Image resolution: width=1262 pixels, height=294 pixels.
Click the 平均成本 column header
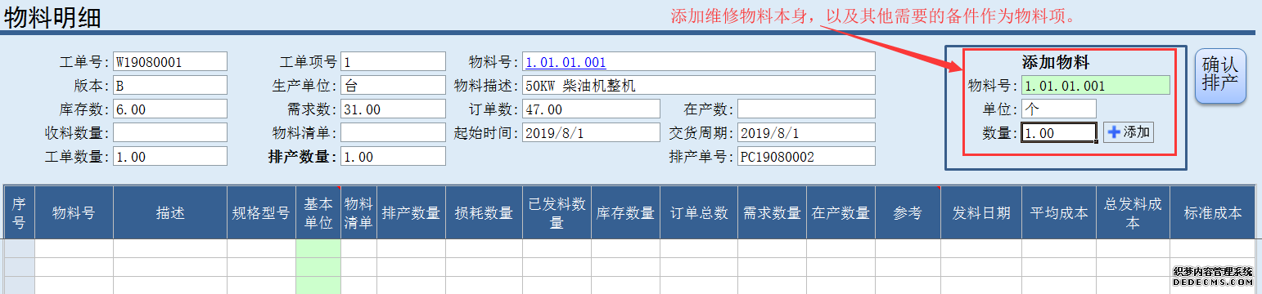pos(1058,212)
